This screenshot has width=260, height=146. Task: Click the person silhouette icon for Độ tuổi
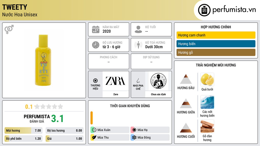coord(138,29)
